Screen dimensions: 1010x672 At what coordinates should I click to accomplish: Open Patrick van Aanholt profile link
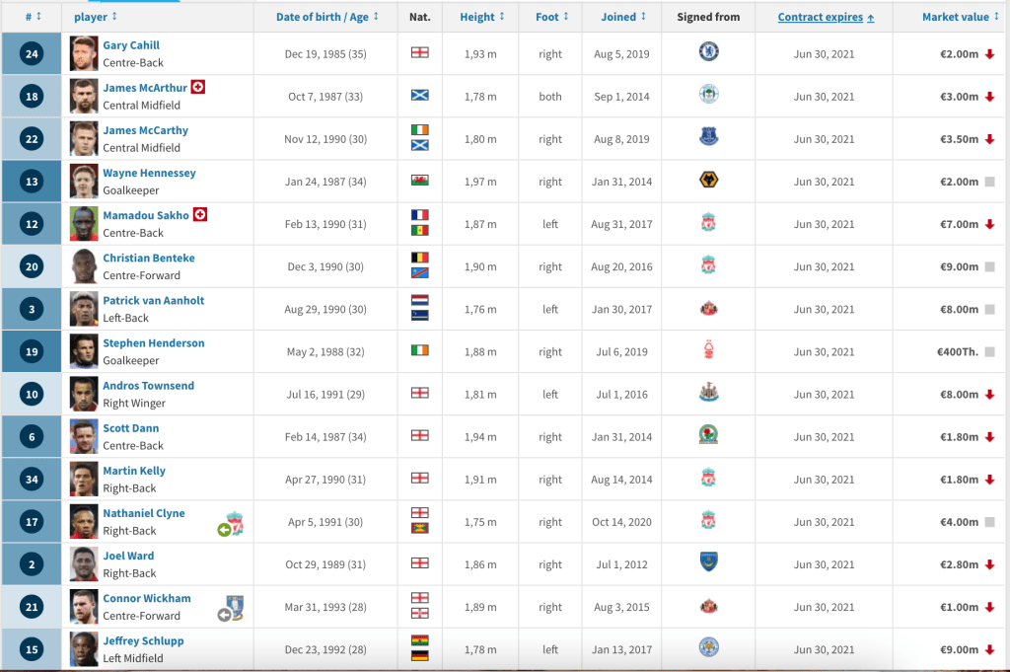[154, 300]
